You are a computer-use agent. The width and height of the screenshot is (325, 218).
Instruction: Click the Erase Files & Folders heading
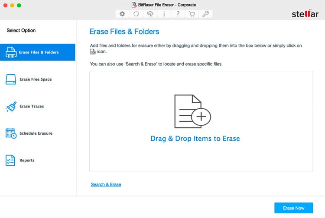tap(124, 32)
